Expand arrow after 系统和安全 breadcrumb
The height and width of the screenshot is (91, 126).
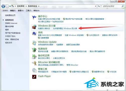click(39, 6)
